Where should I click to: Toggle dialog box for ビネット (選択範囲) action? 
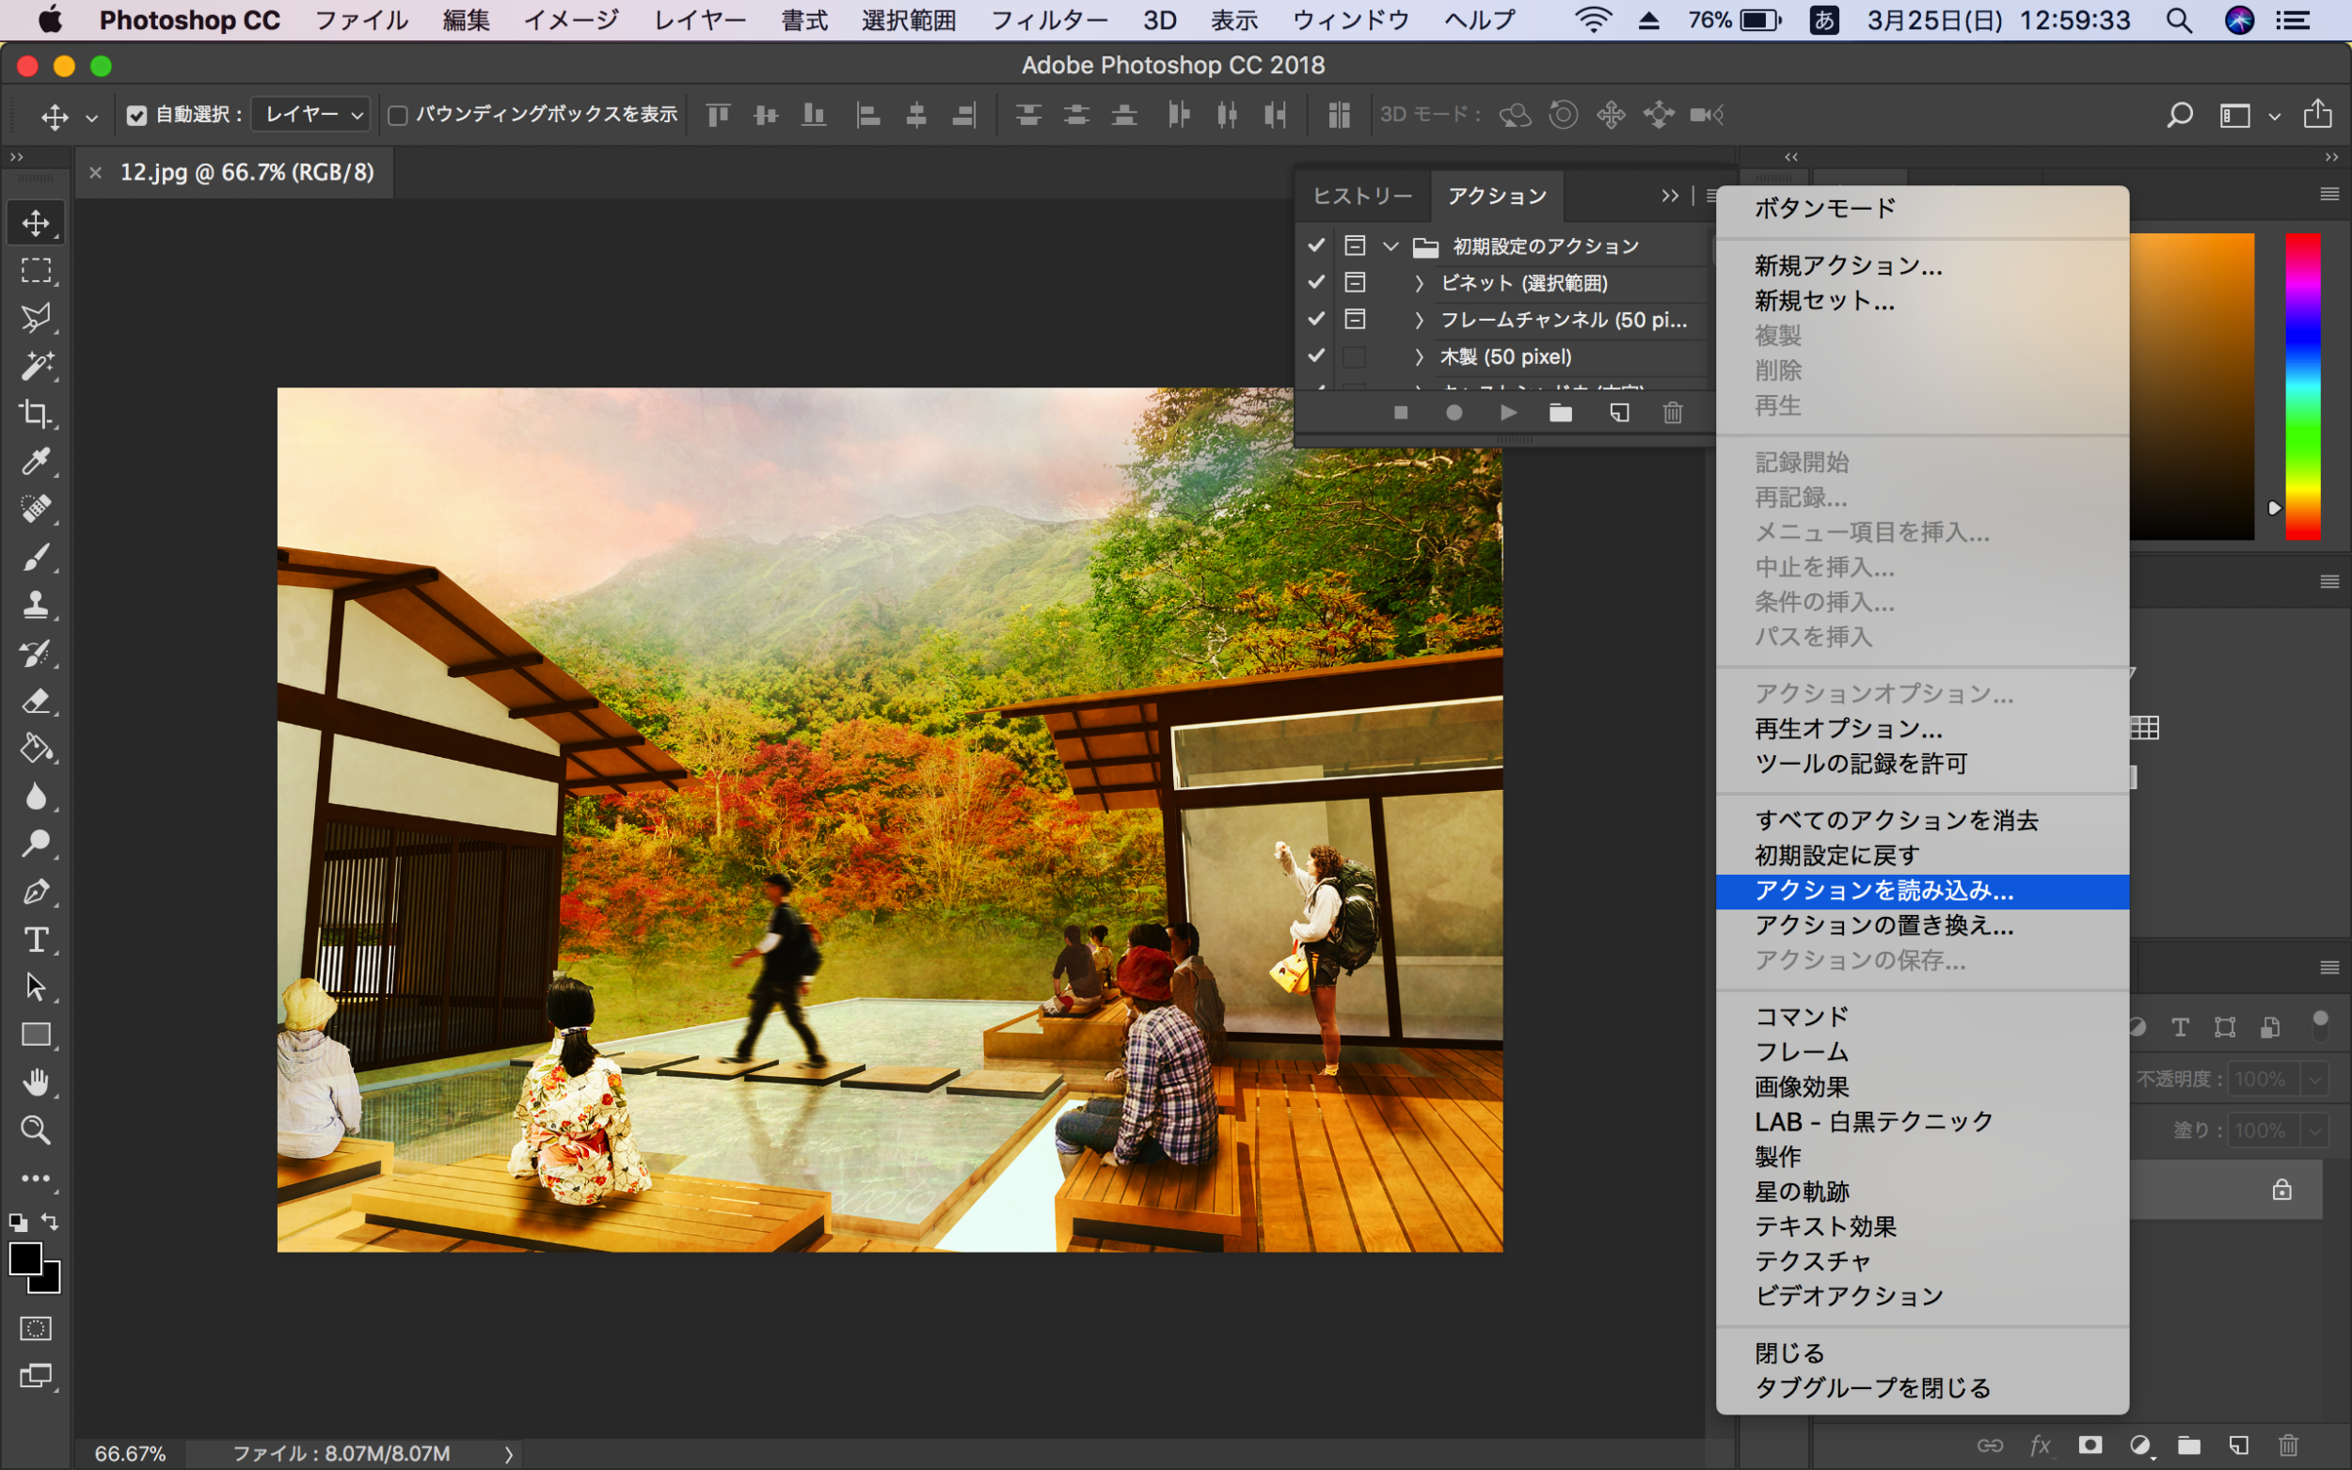[x=1355, y=282]
